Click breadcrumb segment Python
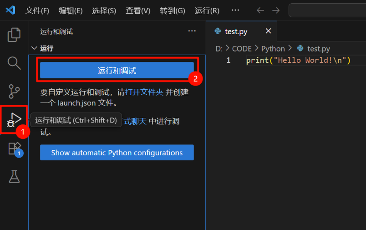This screenshot has width=366, height=230. pyautogui.click(x=273, y=49)
